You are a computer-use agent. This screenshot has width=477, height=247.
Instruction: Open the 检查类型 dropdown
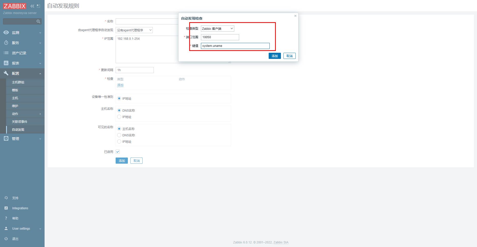[217, 29]
